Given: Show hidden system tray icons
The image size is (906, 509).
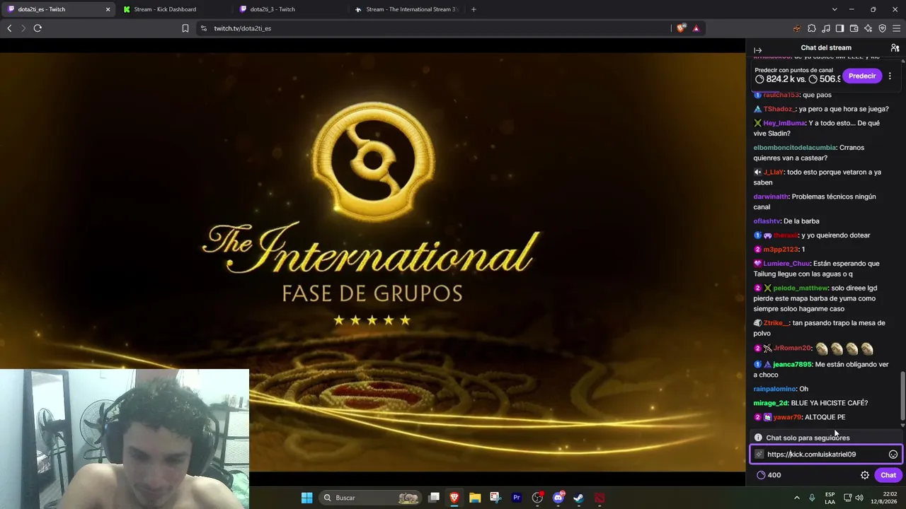Looking at the screenshot, I should click(x=796, y=498).
